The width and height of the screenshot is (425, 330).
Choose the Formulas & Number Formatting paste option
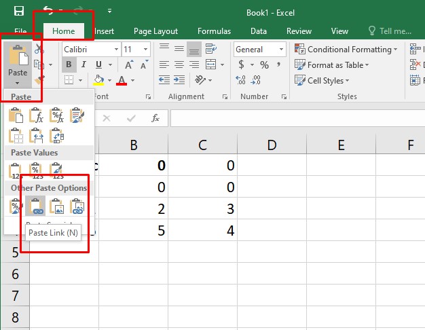[x=56, y=115]
